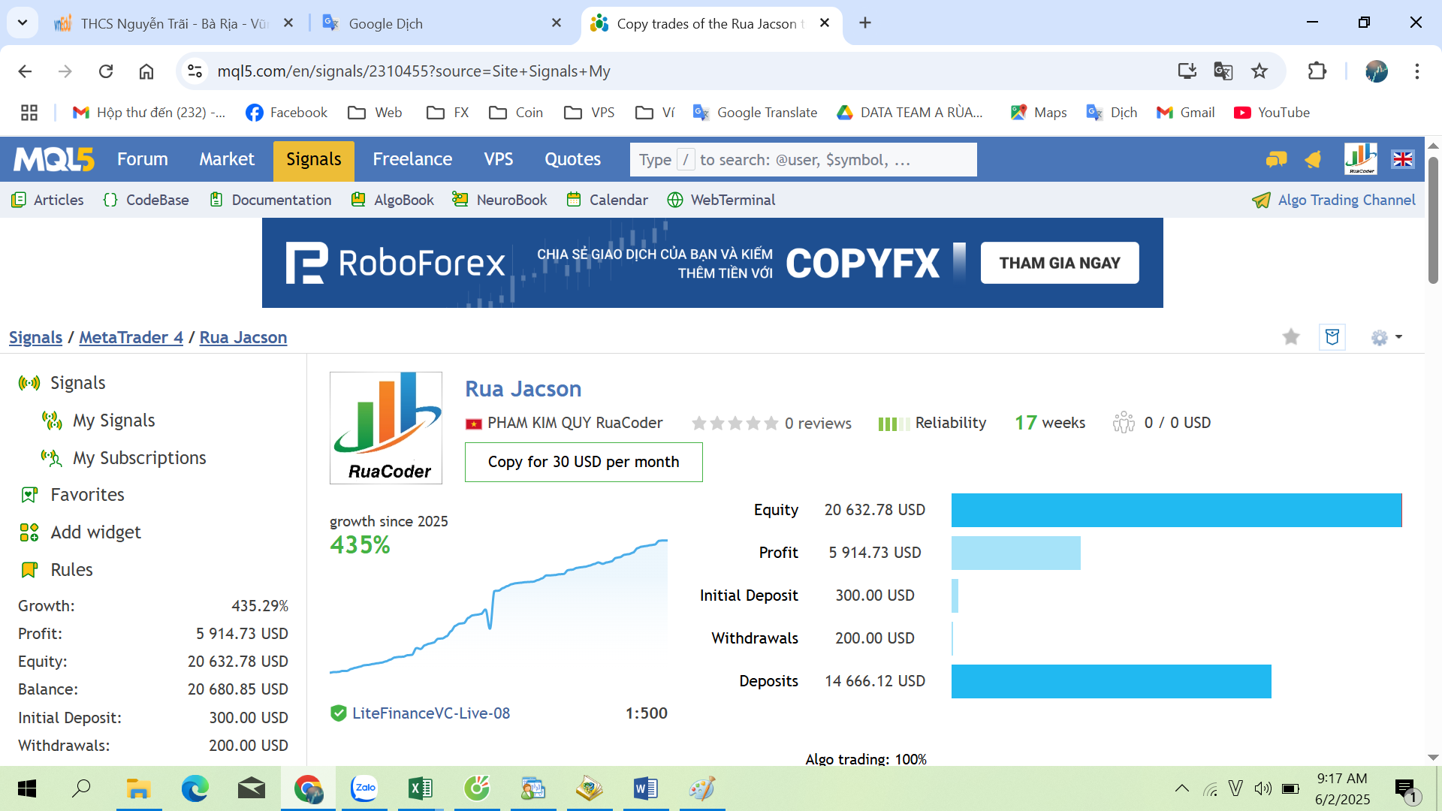Open Quotes section
The height and width of the screenshot is (811, 1442).
pyautogui.click(x=572, y=159)
